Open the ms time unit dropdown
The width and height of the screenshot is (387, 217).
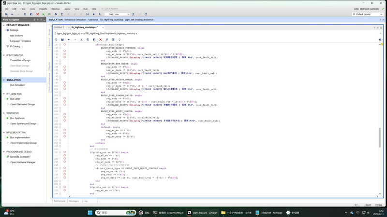click(x=122, y=14)
